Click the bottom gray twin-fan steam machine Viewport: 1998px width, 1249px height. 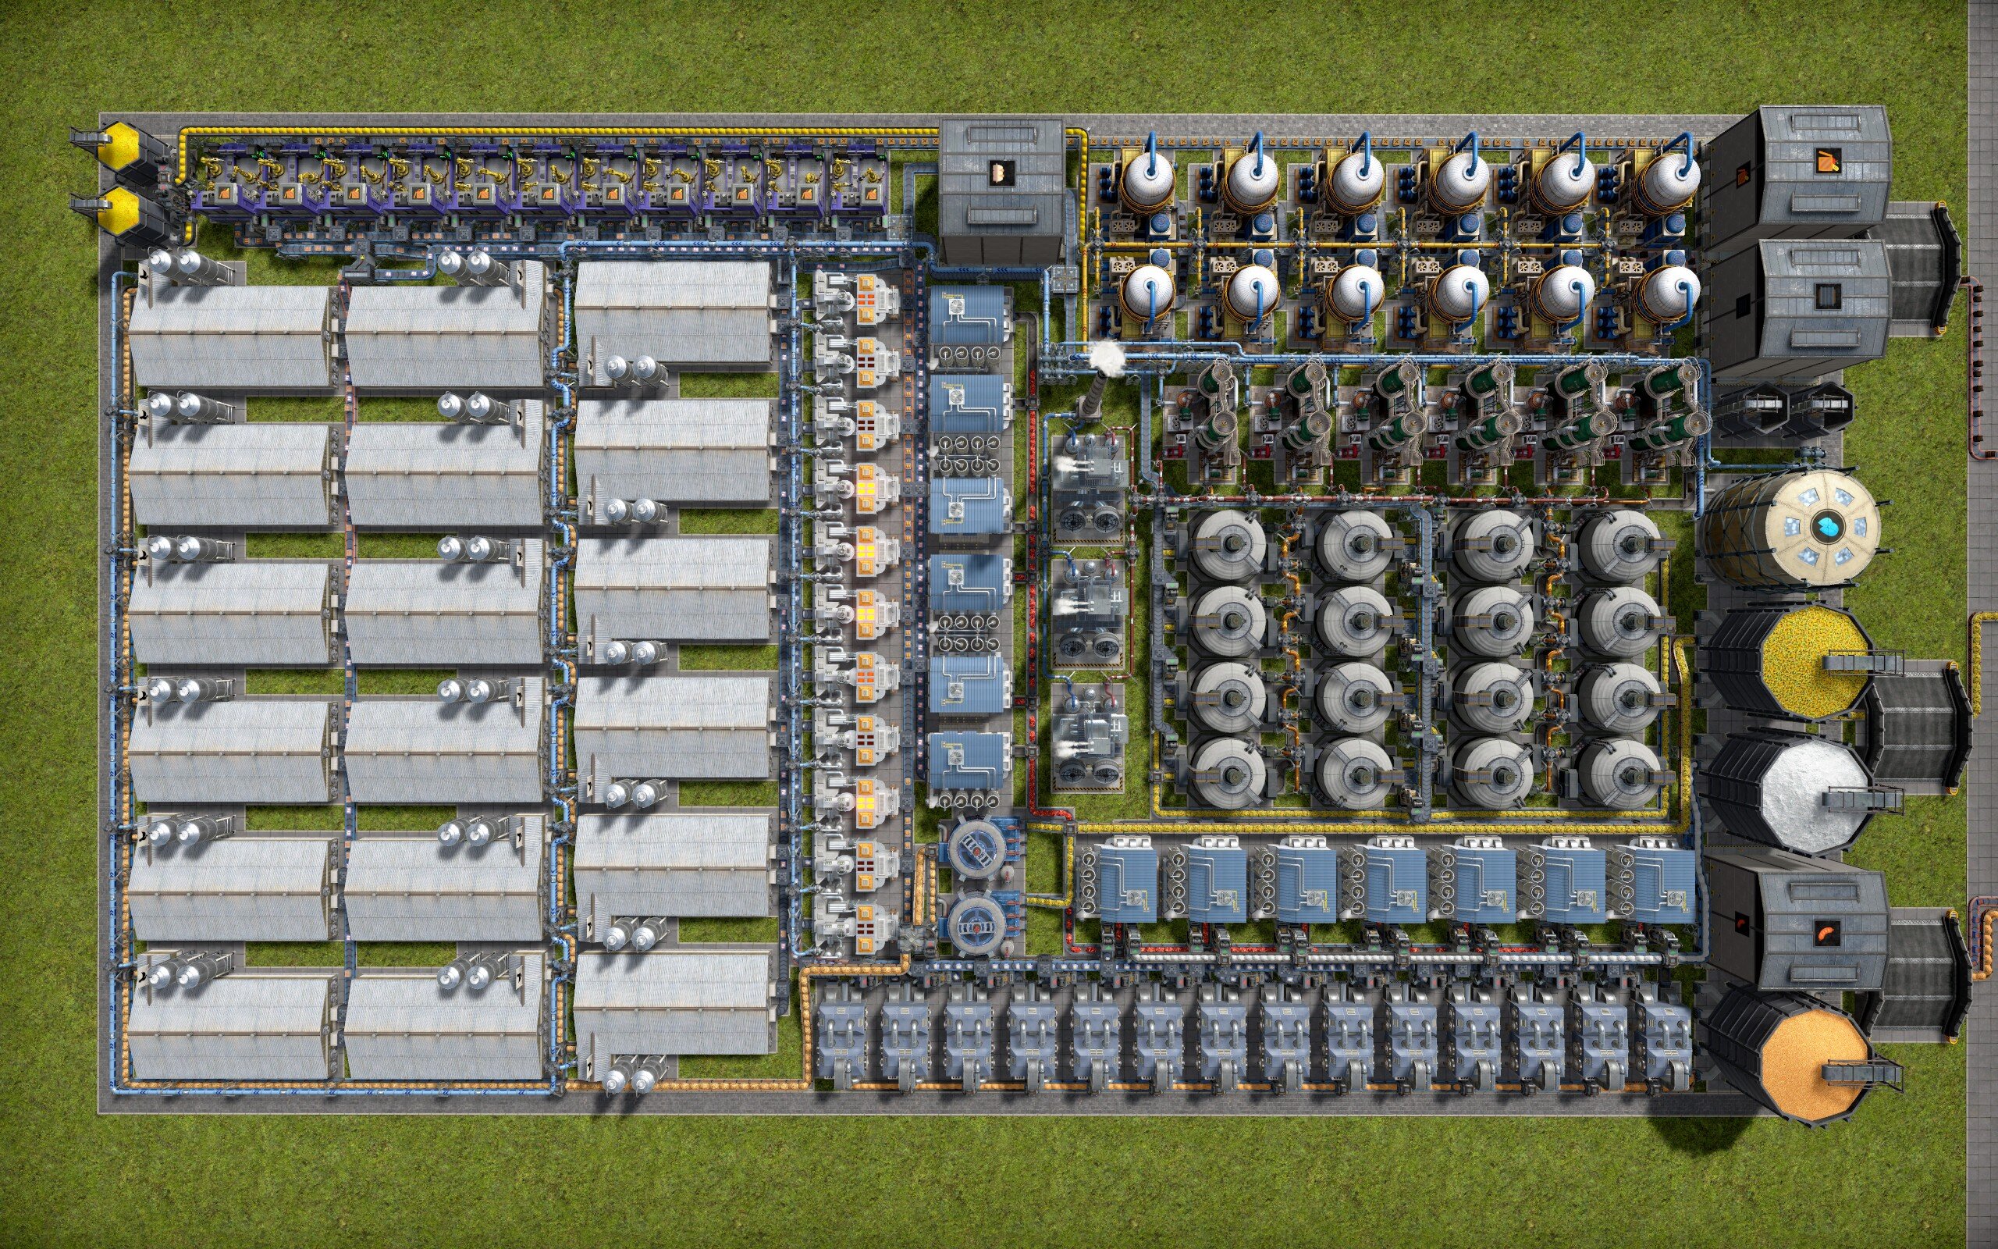[x=1090, y=737]
